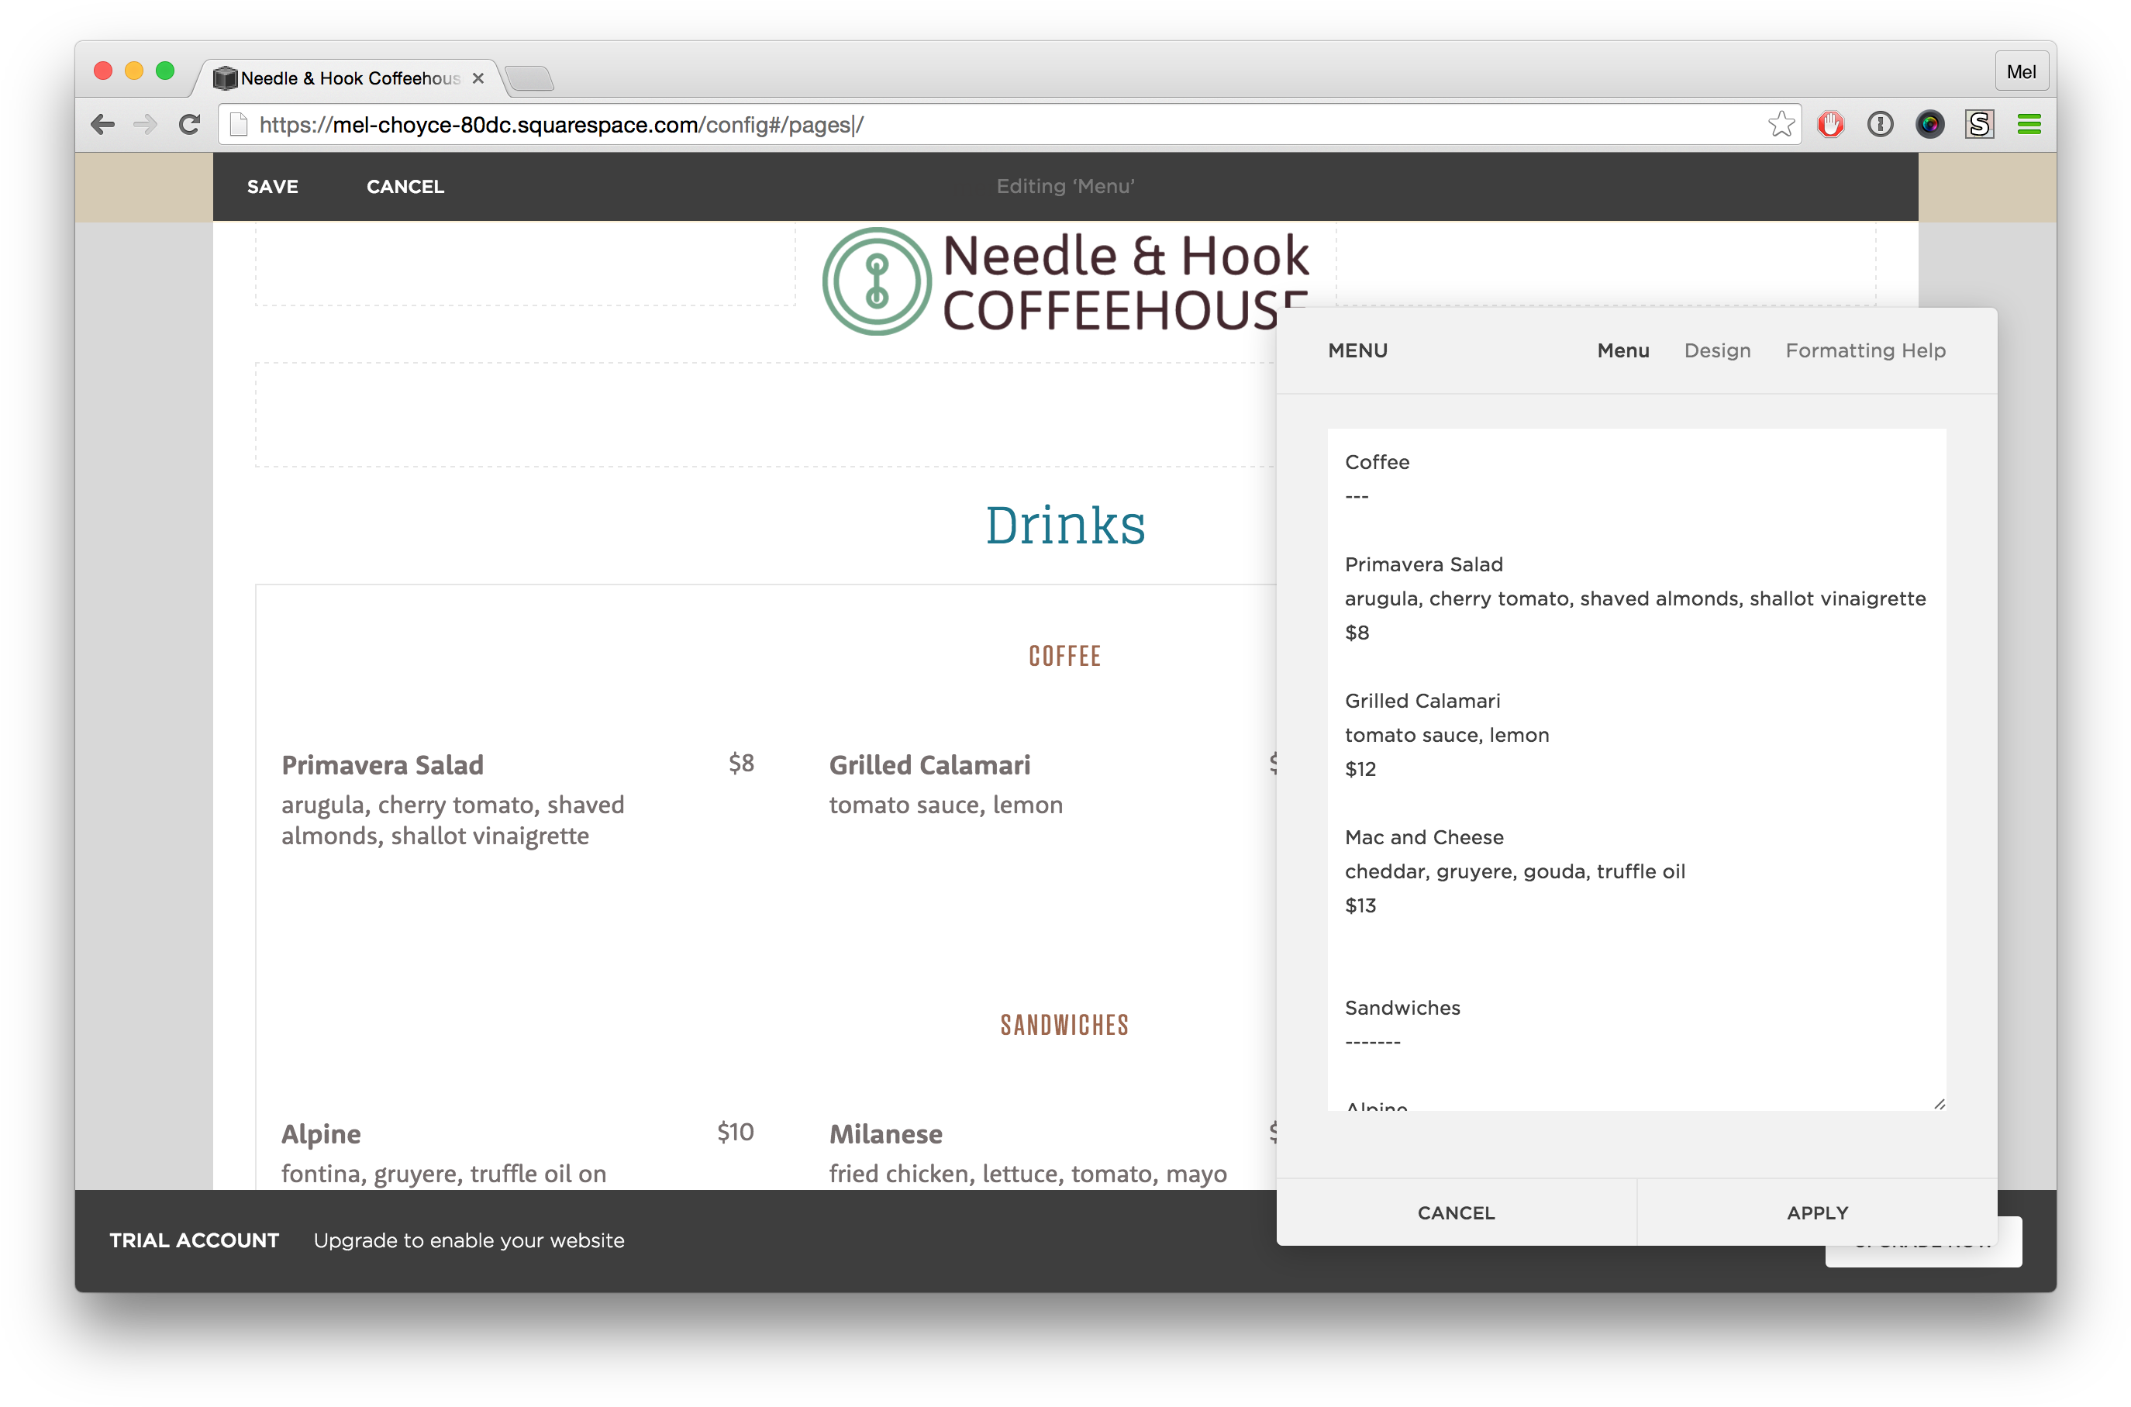
Task: Open the Formatting Help tab
Action: (x=1864, y=351)
